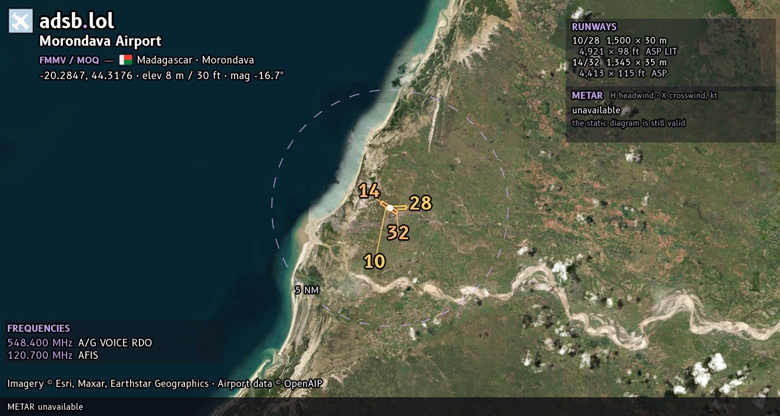Image resolution: width=780 pixels, height=416 pixels.
Task: Click the 548.400 MHz frequency value
Action: (40, 343)
